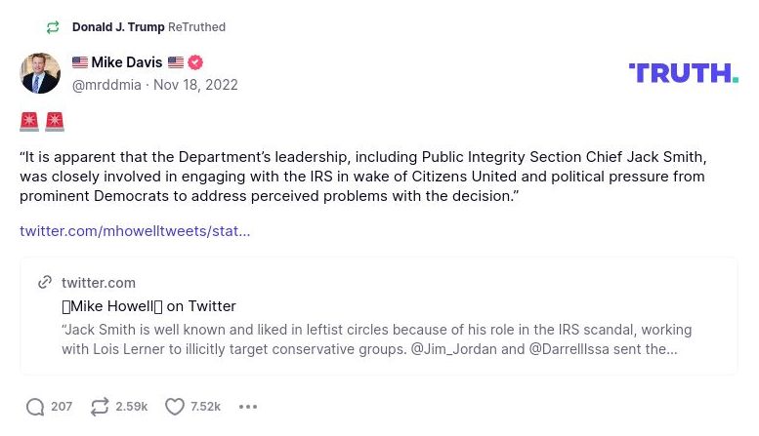Image resolution: width=759 pixels, height=436 pixels.
Task: Open the three-dot more options menu
Action: tap(248, 407)
